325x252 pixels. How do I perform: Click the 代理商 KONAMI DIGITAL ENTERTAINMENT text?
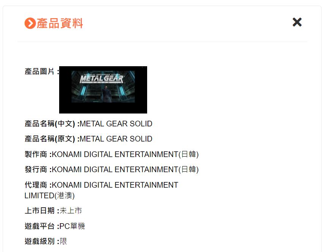tap(115, 185)
